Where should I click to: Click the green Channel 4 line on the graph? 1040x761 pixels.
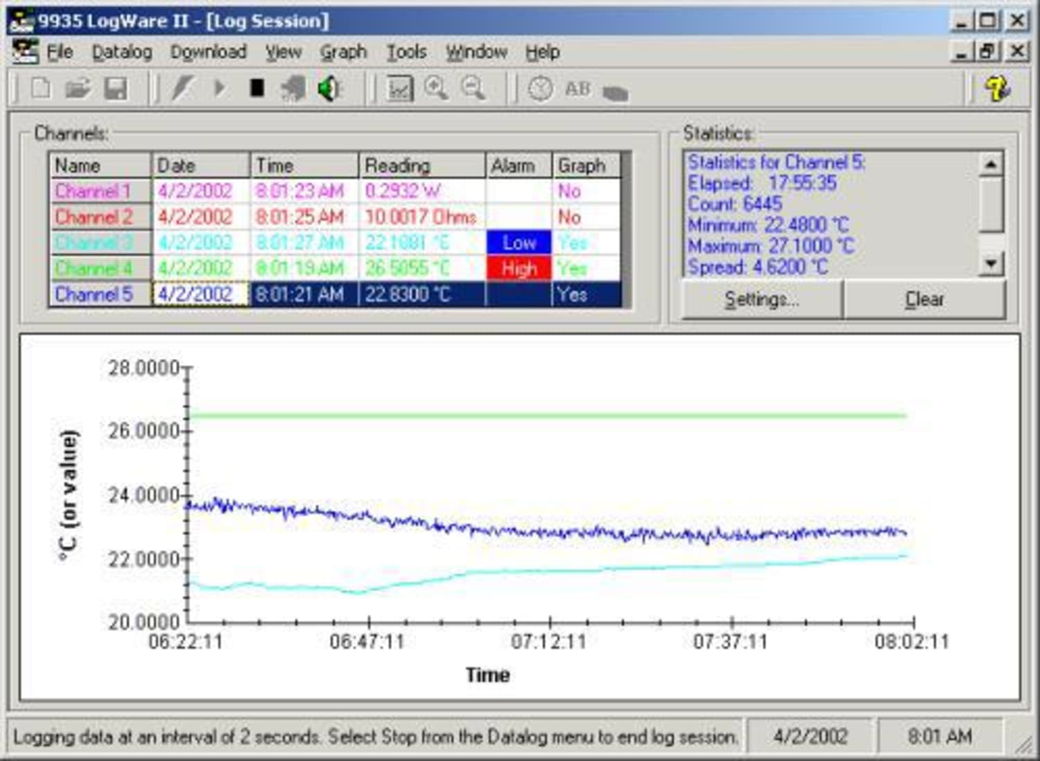click(548, 416)
